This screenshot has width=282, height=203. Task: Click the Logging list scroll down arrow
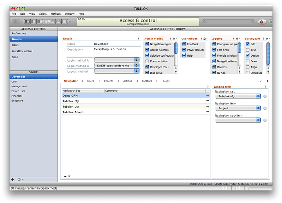coord(239,72)
